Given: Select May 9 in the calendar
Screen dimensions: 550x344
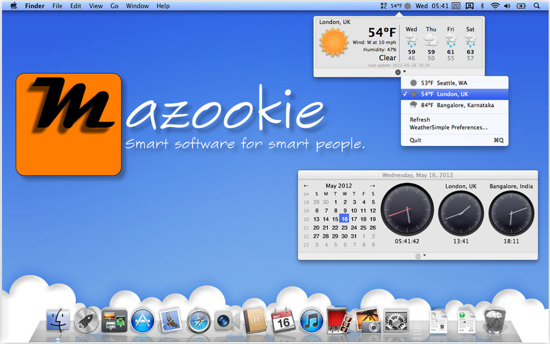Looking at the screenshot, I should (345, 210).
